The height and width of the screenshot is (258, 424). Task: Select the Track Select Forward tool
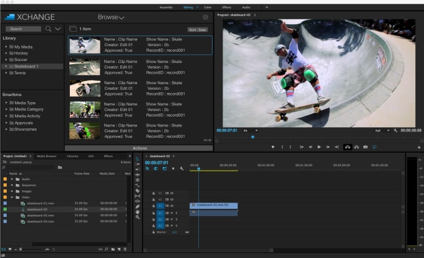(x=137, y=164)
